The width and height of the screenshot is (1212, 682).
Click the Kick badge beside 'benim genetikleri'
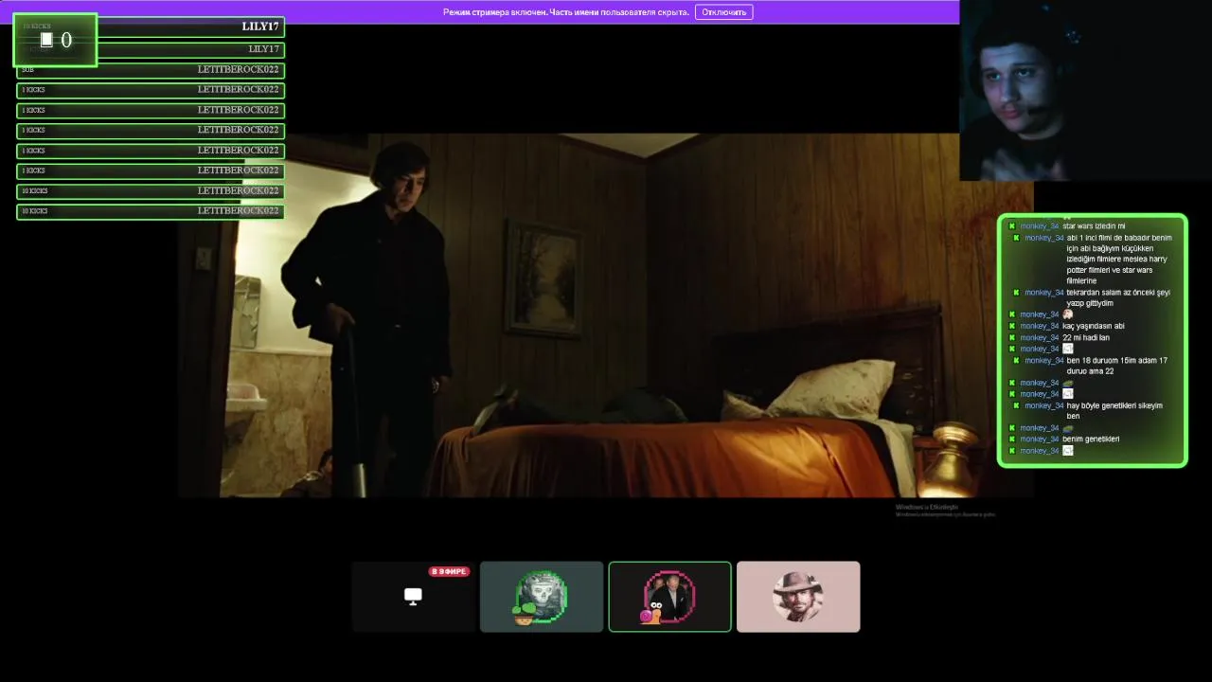click(x=1012, y=439)
